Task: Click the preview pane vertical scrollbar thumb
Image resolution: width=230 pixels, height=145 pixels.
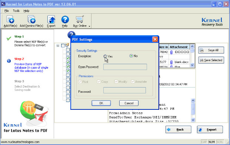Action: pos(193,109)
